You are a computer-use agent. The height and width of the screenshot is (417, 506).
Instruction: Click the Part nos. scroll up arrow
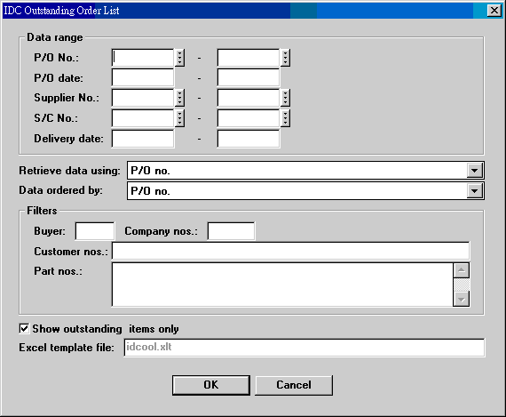coord(462,270)
